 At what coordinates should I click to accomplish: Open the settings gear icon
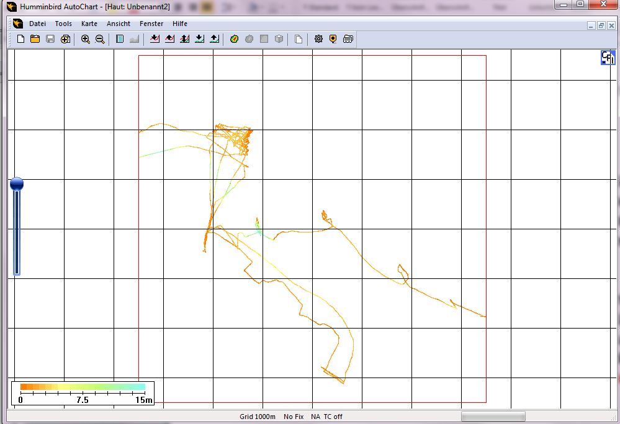point(318,39)
